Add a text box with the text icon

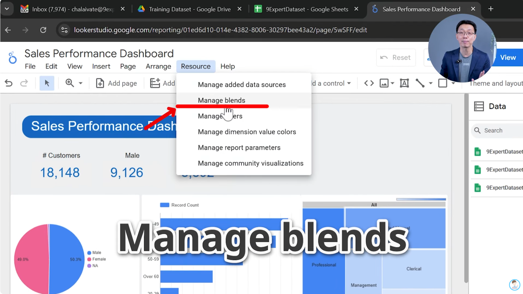pos(404,83)
